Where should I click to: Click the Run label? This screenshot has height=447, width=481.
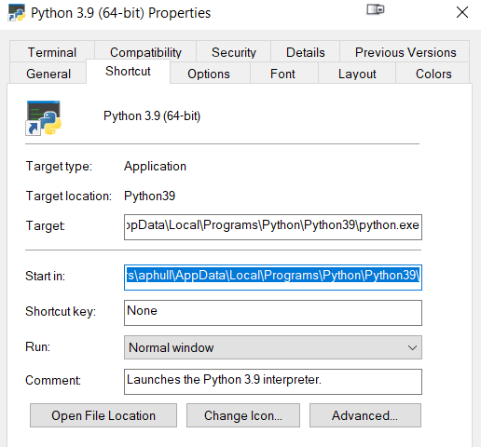coord(37,346)
